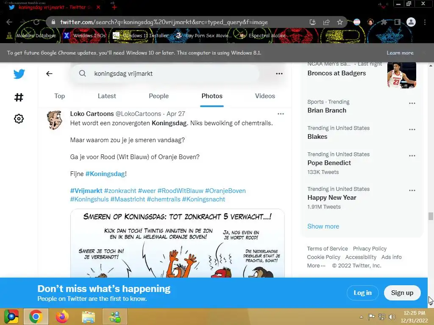The width and height of the screenshot is (434, 325).
Task: Open the Smeren op Koningsdag cartoon image
Action: [x=178, y=243]
